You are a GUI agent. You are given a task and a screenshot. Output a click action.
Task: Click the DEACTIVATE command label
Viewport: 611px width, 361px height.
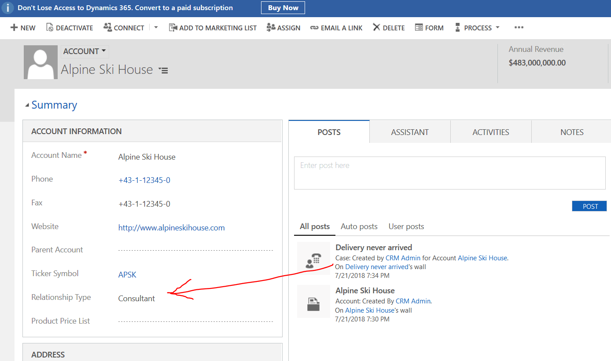pos(74,28)
